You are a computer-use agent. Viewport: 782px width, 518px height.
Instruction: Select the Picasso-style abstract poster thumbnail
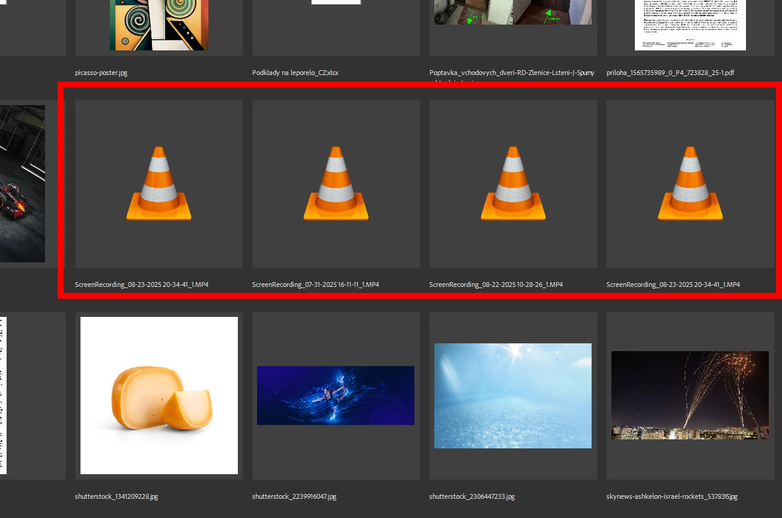(159, 25)
